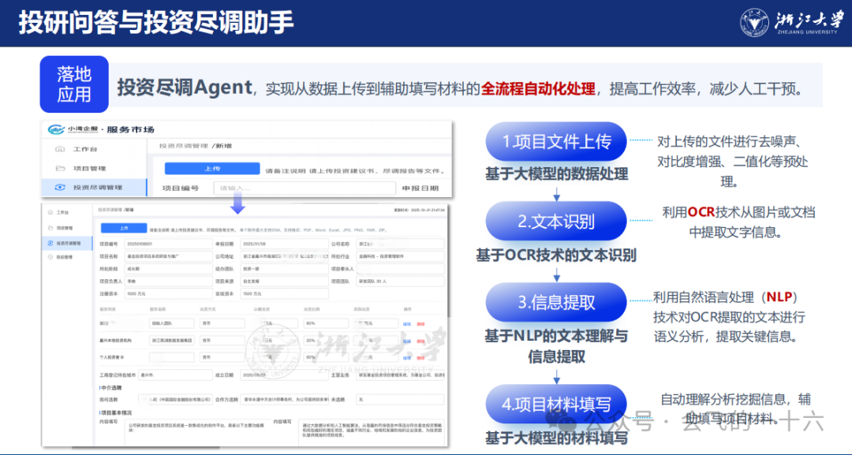Open 工作台 menu item in upper screenshot
852x455 pixels.
click(x=85, y=149)
